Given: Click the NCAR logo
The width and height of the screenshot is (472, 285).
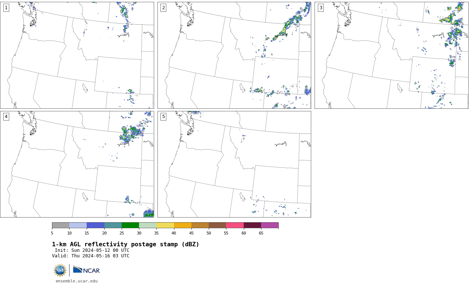Looking at the screenshot, I should 86,270.
